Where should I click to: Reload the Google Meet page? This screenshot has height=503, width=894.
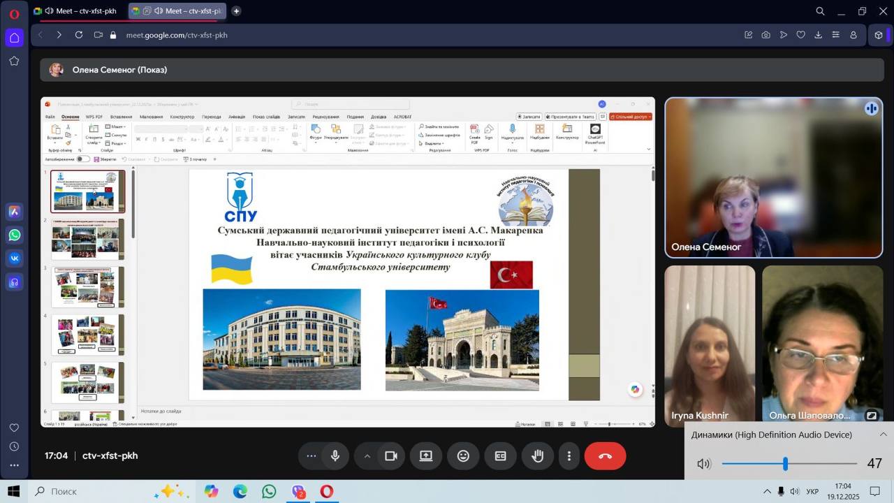click(79, 35)
